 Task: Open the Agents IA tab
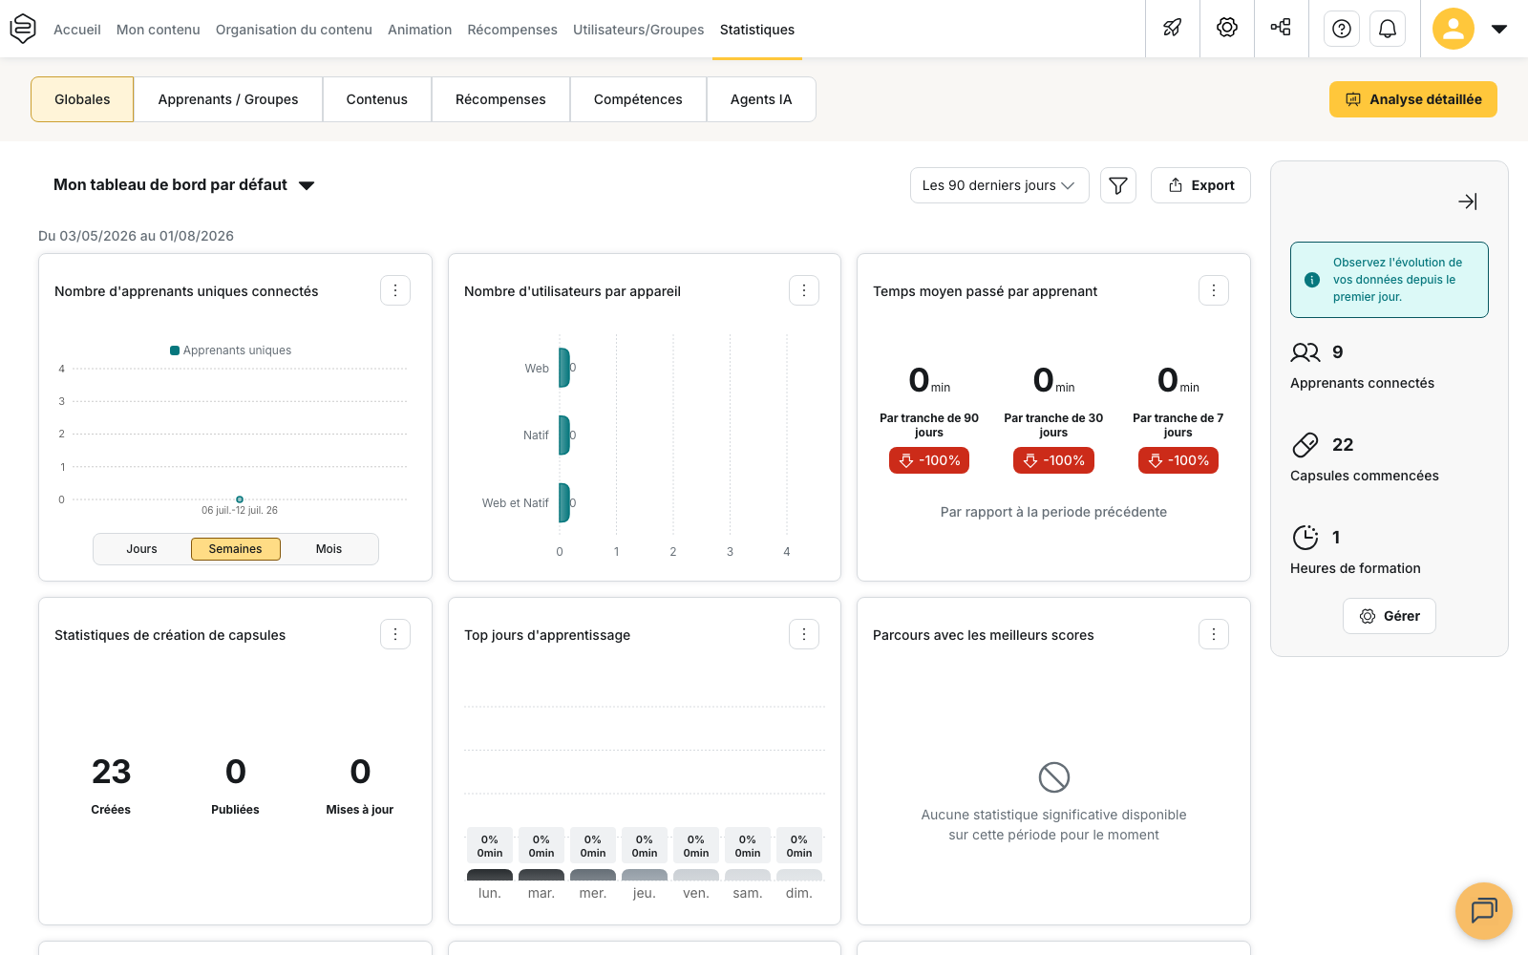pyautogui.click(x=761, y=99)
